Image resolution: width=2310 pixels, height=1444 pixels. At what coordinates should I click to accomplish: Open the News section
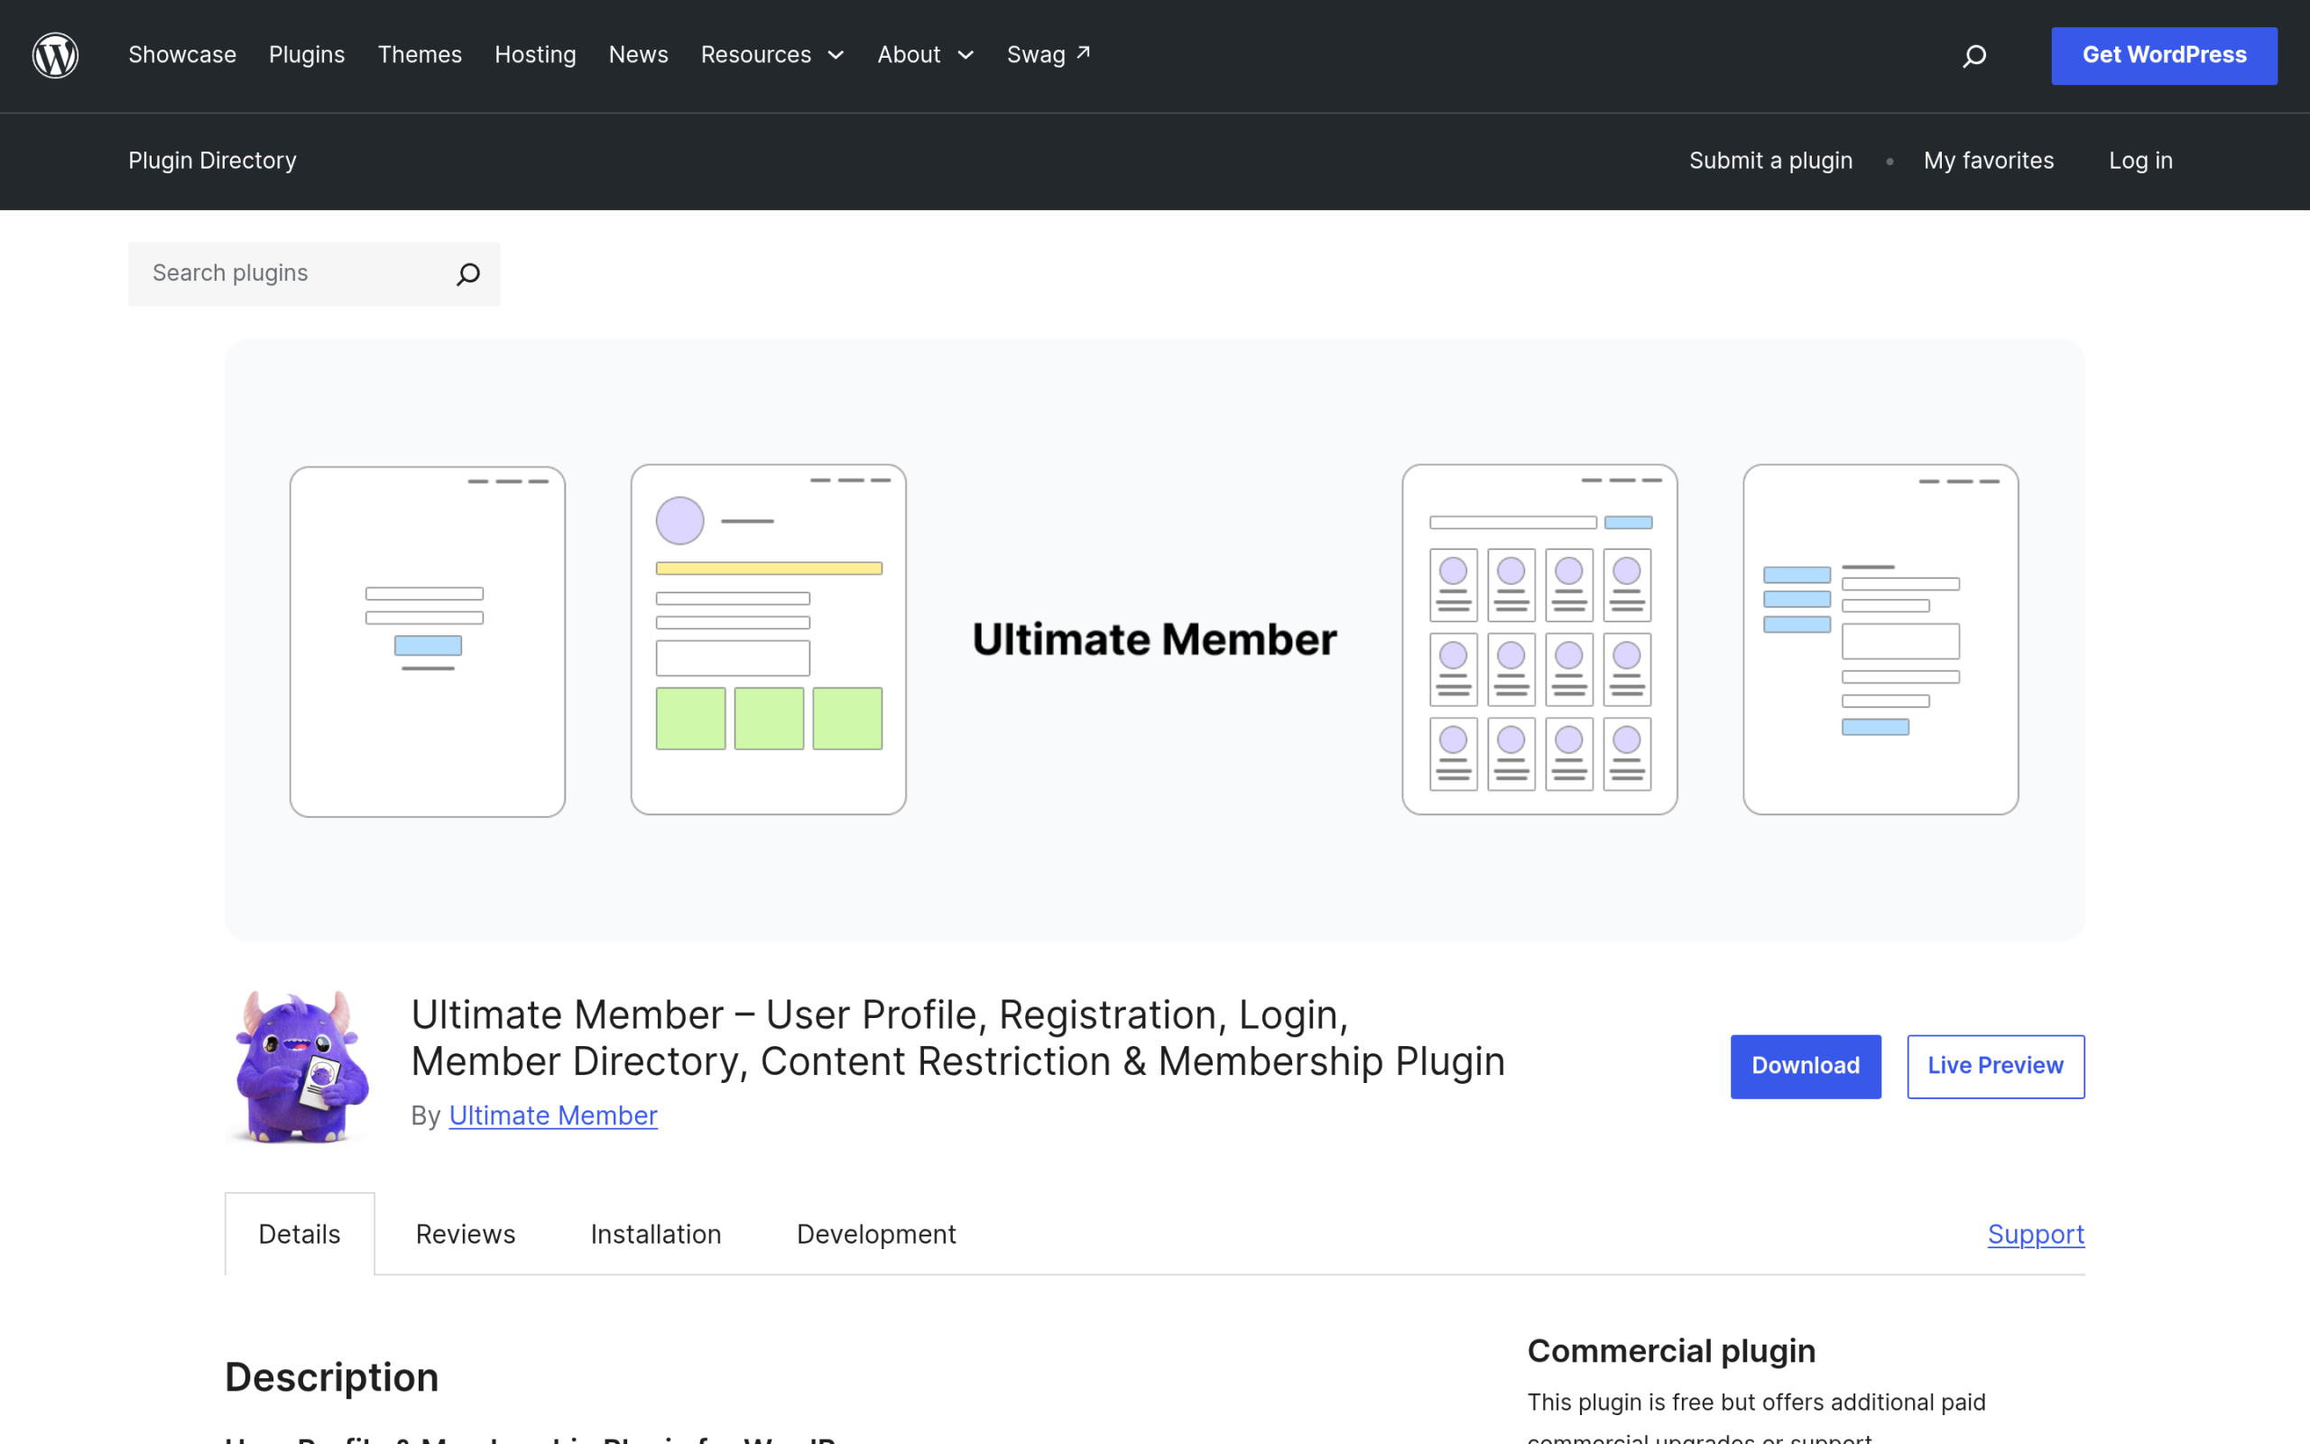pos(639,55)
